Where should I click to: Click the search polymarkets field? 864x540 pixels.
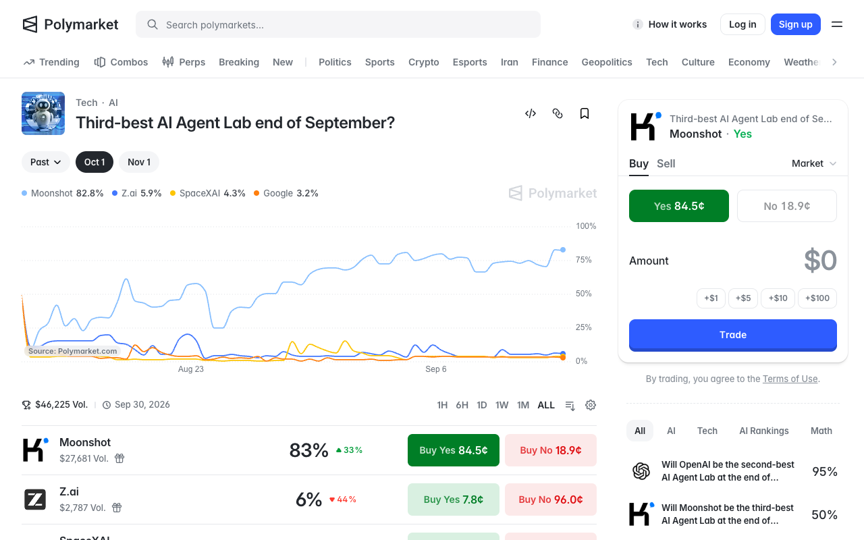click(338, 24)
